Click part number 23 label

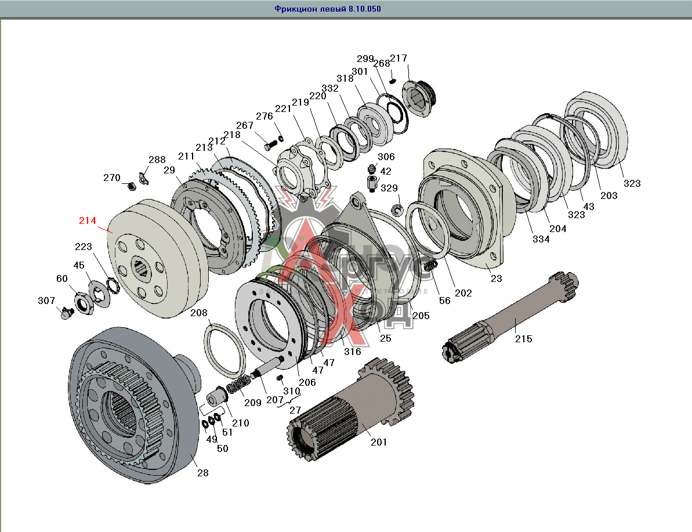point(496,278)
